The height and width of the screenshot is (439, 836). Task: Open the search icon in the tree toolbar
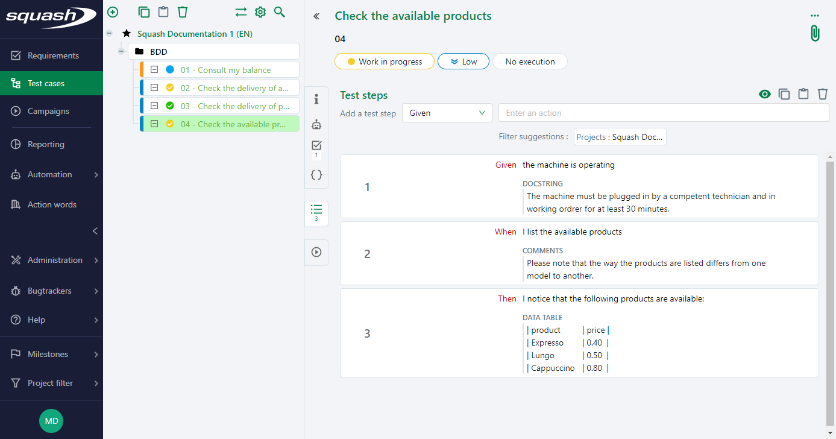click(279, 11)
